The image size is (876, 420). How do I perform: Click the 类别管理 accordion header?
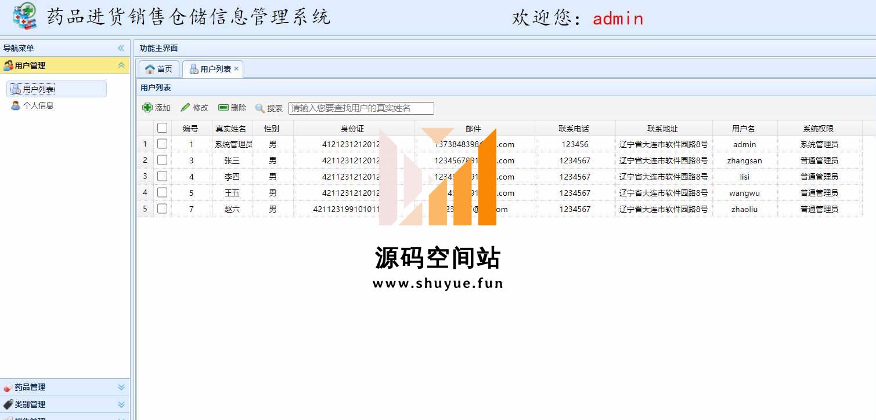point(64,404)
